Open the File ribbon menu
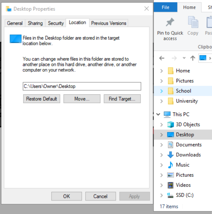This screenshot has height=214, width=212. [x=165, y=7]
